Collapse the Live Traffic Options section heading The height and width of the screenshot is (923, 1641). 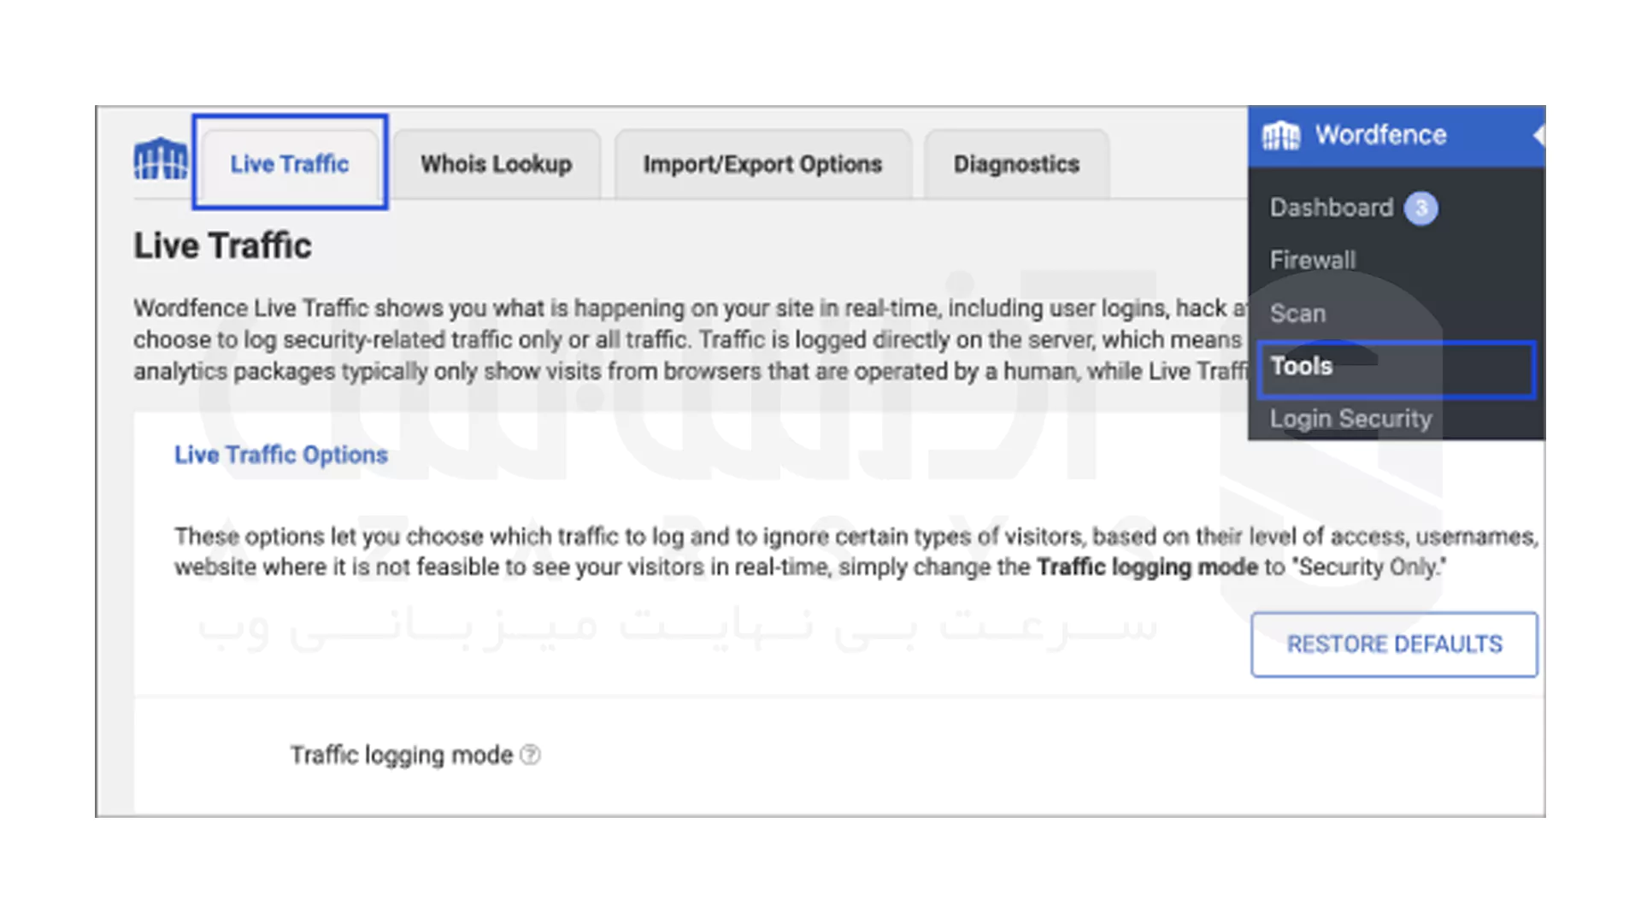281,455
